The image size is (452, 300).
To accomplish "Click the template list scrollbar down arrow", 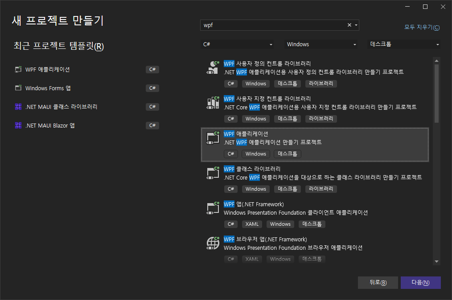I will click(x=436, y=261).
